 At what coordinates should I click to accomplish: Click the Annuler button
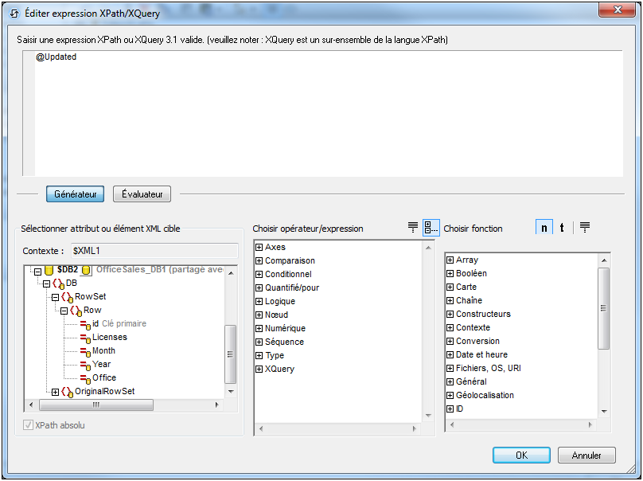[586, 456]
